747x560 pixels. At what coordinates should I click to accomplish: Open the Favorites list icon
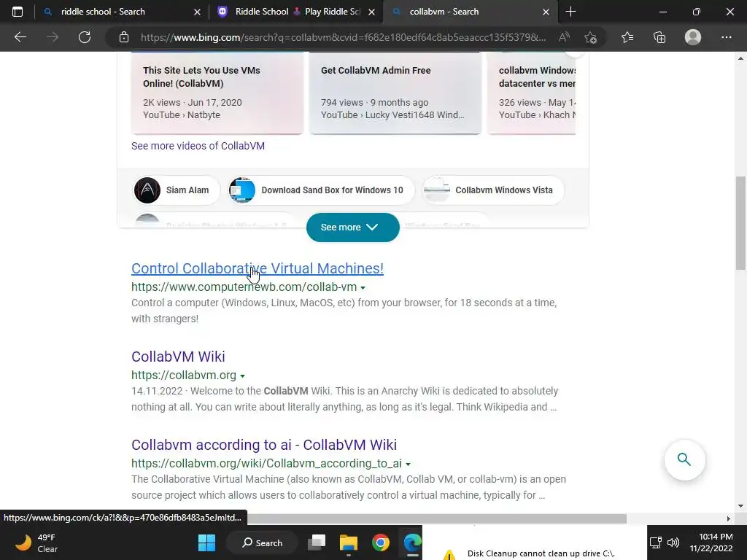[x=627, y=37]
